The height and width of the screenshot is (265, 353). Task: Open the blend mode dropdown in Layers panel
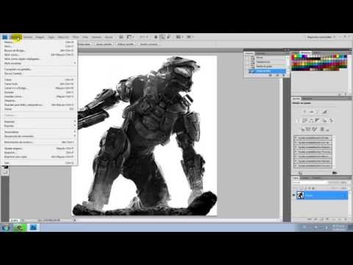[310, 183]
